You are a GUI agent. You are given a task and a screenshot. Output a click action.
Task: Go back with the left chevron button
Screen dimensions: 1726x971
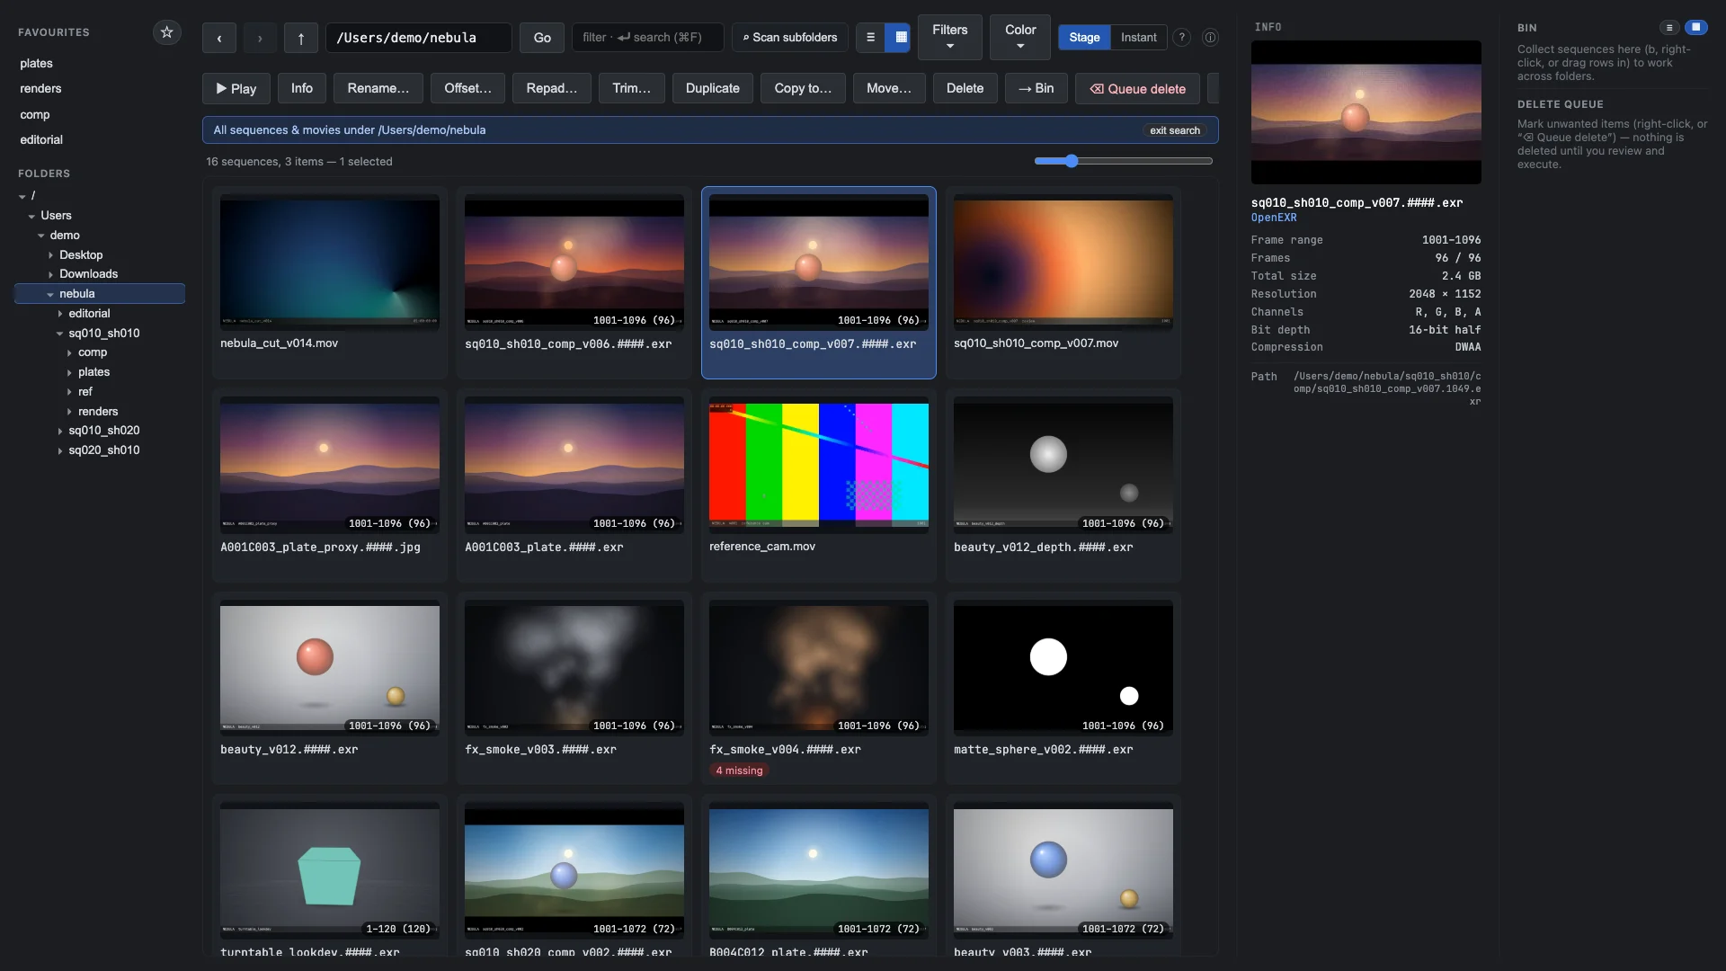(219, 38)
